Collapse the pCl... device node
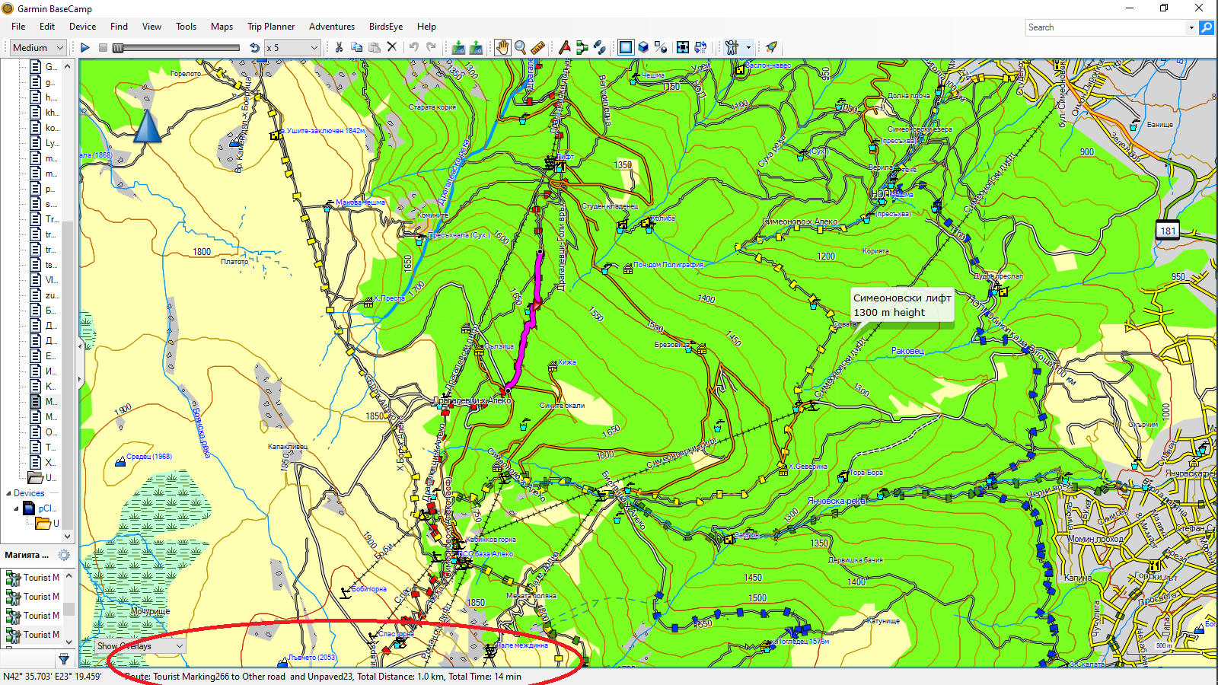1218x685 pixels. [16, 508]
